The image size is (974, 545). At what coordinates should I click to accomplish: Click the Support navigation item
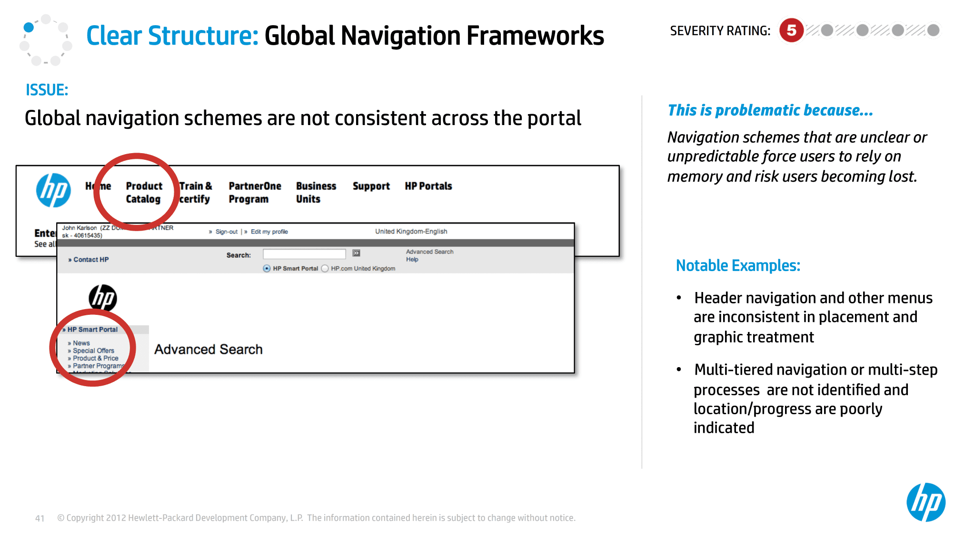point(371,186)
